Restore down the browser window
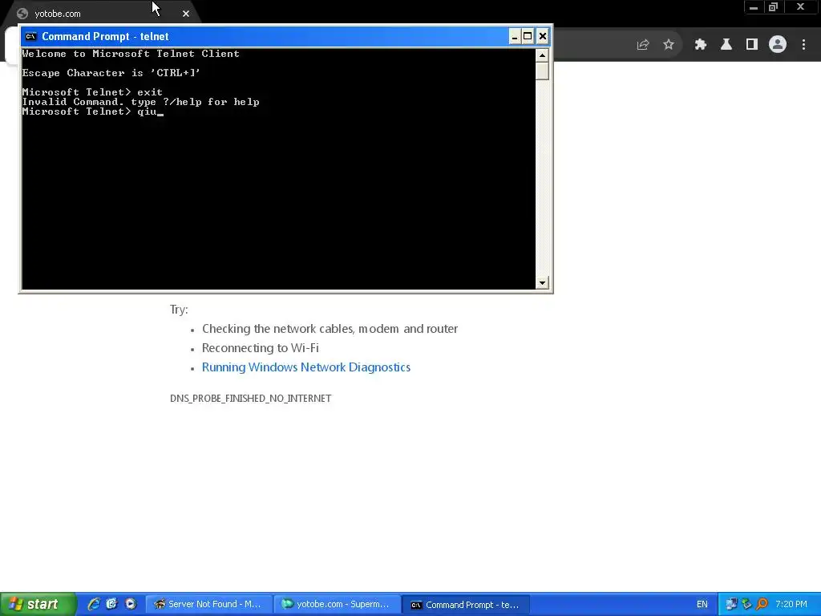The image size is (821, 616). tap(774, 7)
